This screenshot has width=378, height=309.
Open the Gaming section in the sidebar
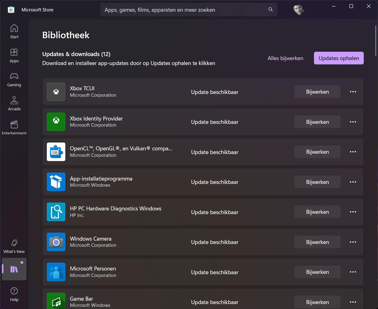(14, 79)
